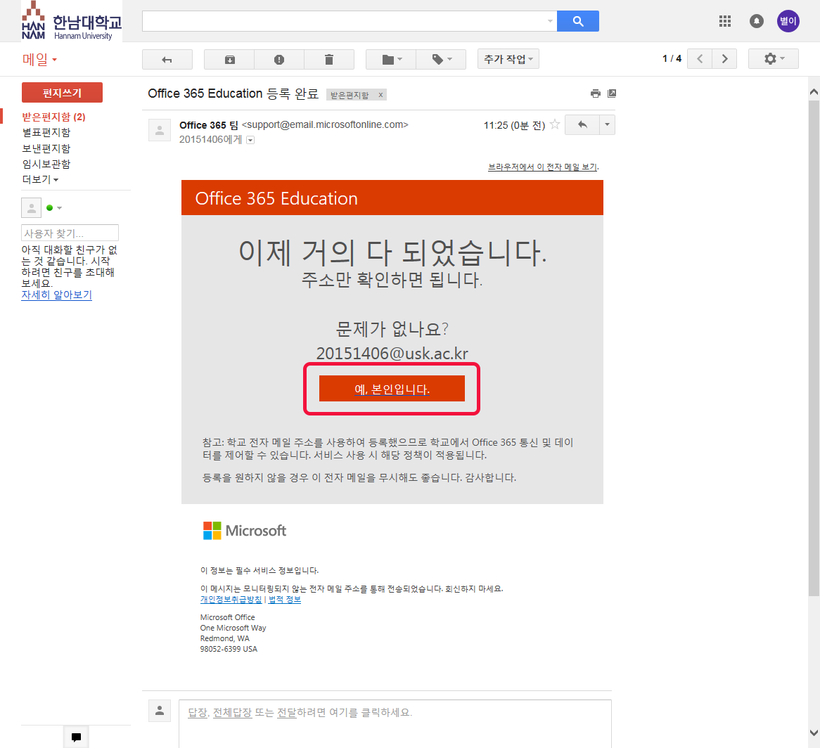Go back to inbox with arrow button
820x748 pixels.
[x=167, y=59]
